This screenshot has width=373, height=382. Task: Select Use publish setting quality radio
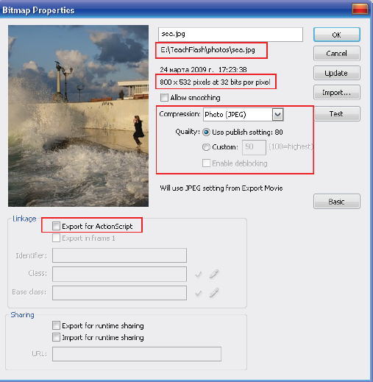206,132
